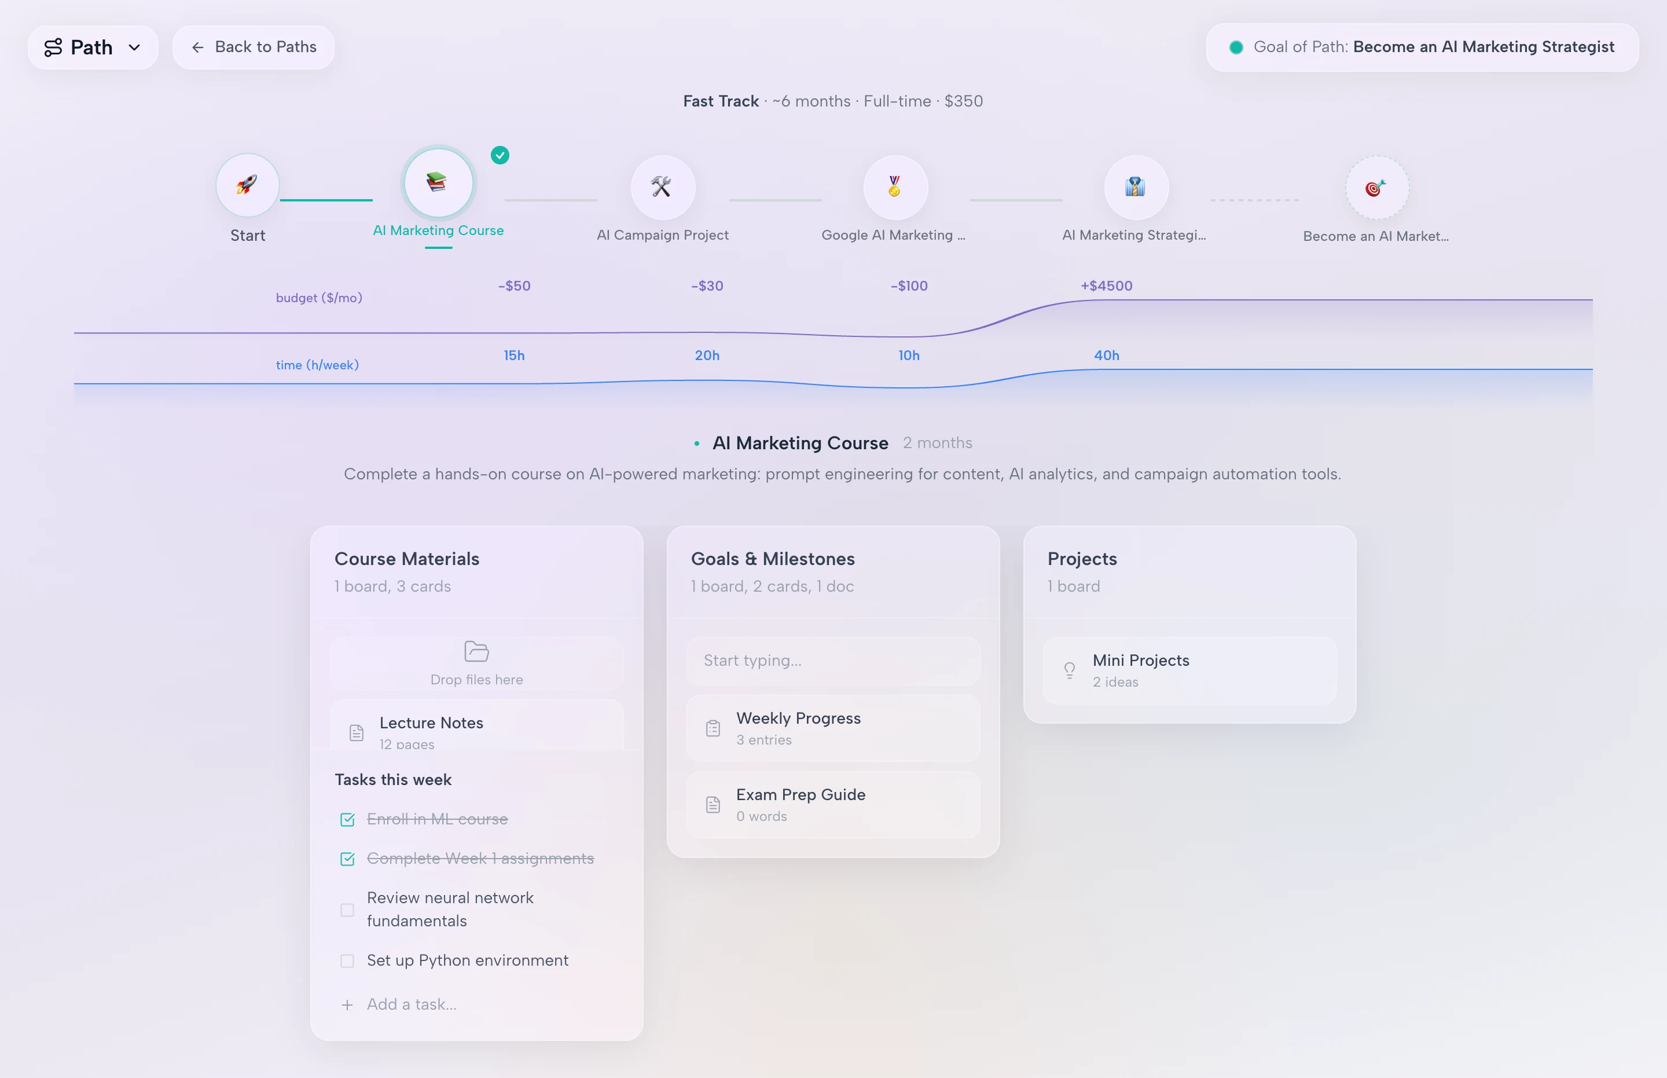Uncheck Complete Week 1 assignments task
The width and height of the screenshot is (1667, 1078).
pos(347,858)
